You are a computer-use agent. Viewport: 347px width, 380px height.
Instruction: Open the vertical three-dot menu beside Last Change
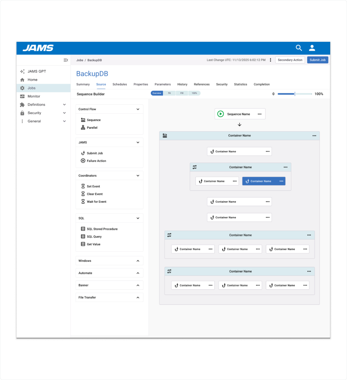[x=270, y=60]
